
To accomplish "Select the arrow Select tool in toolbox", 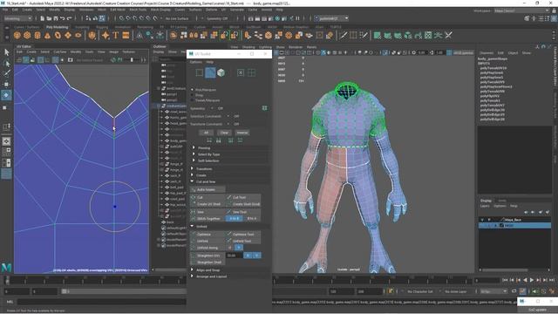I will click(6, 52).
